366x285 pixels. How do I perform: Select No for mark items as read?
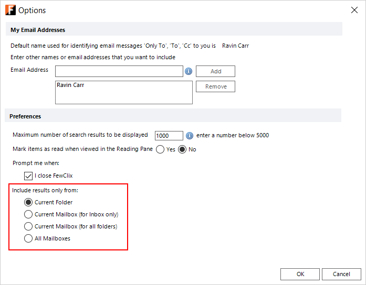[x=182, y=149]
